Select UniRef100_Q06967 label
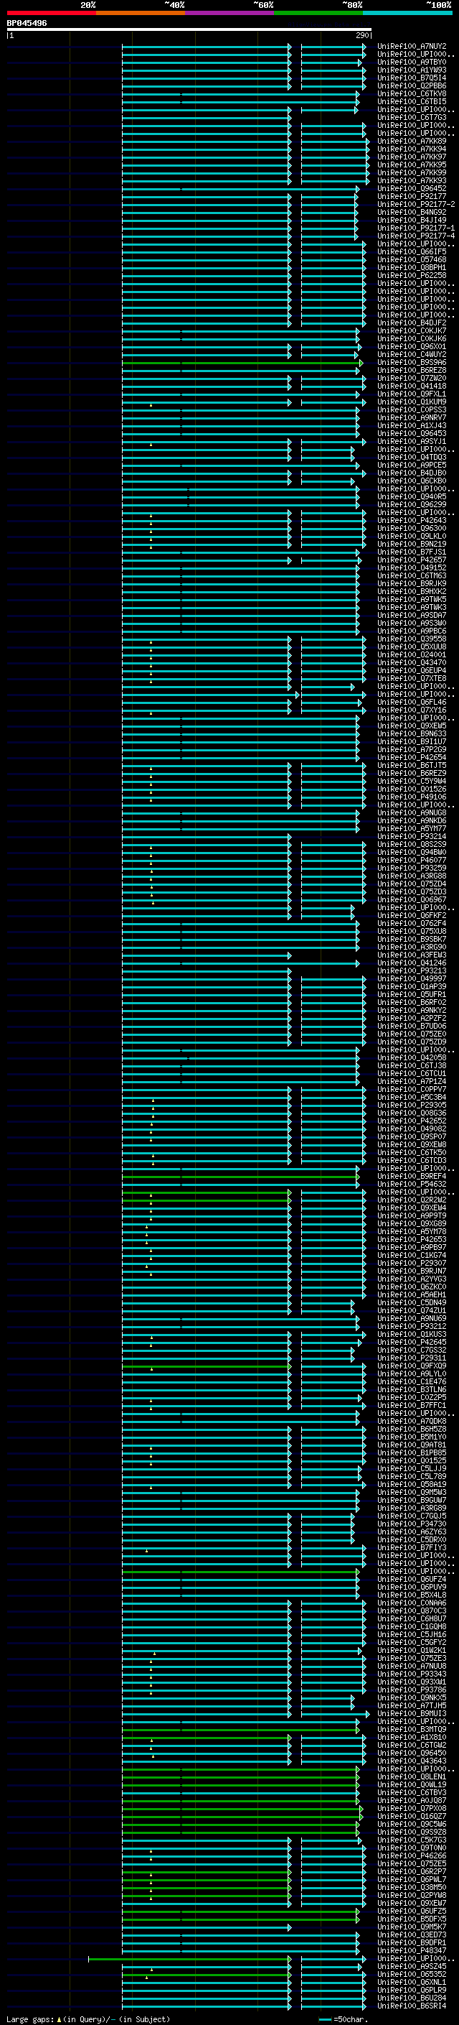Image resolution: width=459 pixels, height=2025 pixels. 412,900
